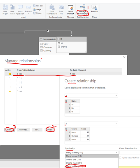Enable Apply security filter checkbox
The width and height of the screenshot is (140, 168).
point(120,157)
